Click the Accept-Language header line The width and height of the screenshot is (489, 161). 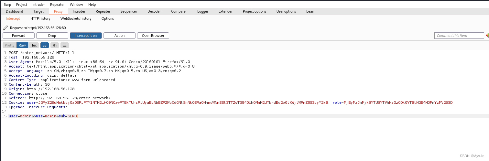(95, 71)
